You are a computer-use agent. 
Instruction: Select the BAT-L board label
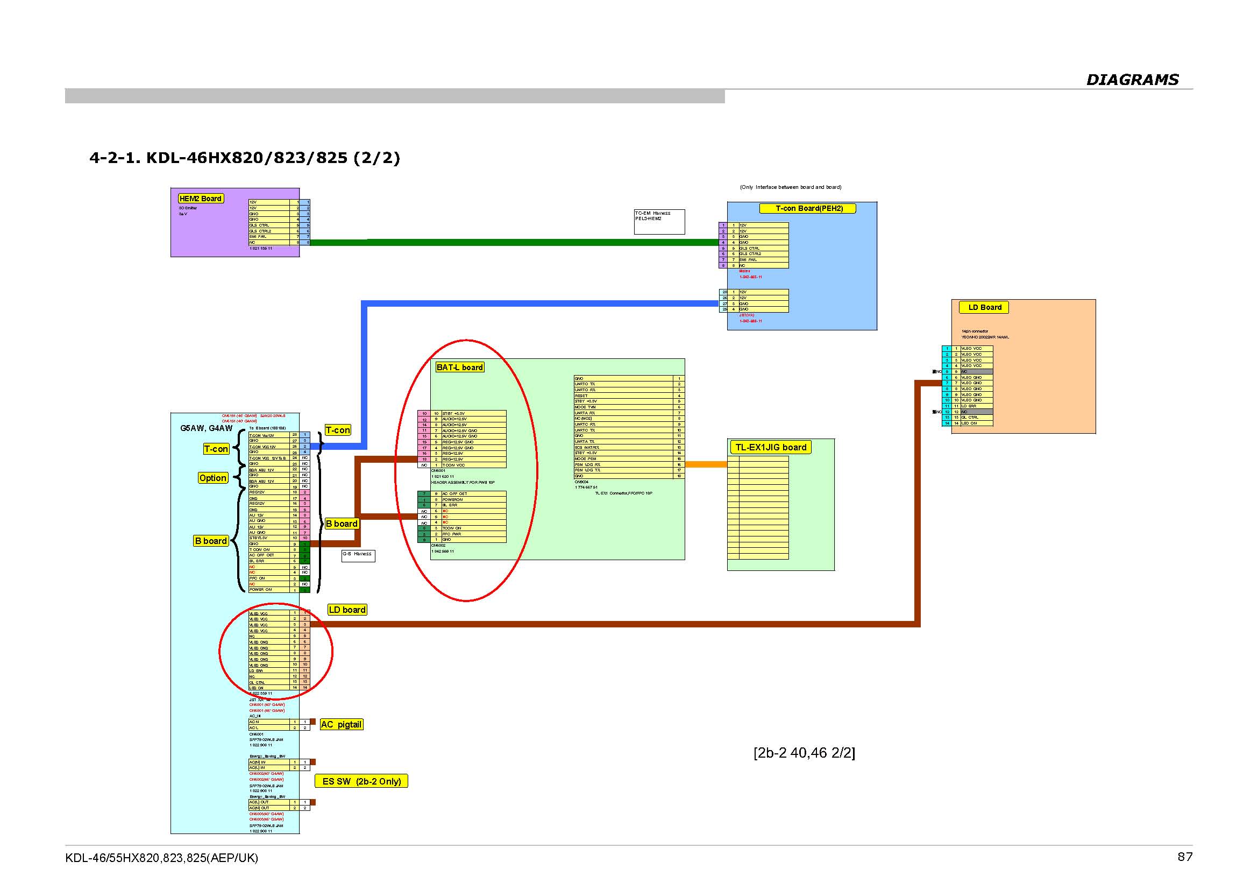459,367
